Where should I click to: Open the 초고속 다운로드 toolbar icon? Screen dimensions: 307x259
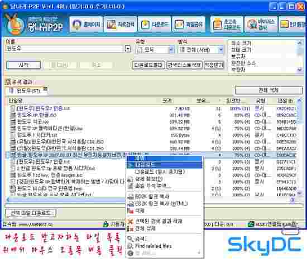pos(227,25)
